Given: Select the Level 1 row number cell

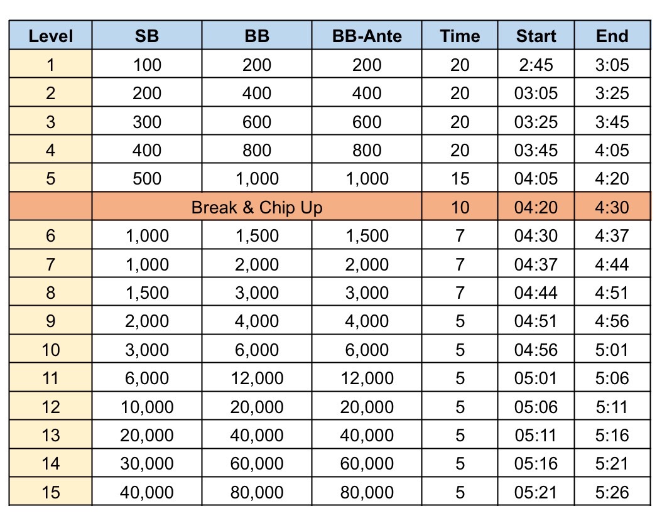Looking at the screenshot, I should pos(51,65).
